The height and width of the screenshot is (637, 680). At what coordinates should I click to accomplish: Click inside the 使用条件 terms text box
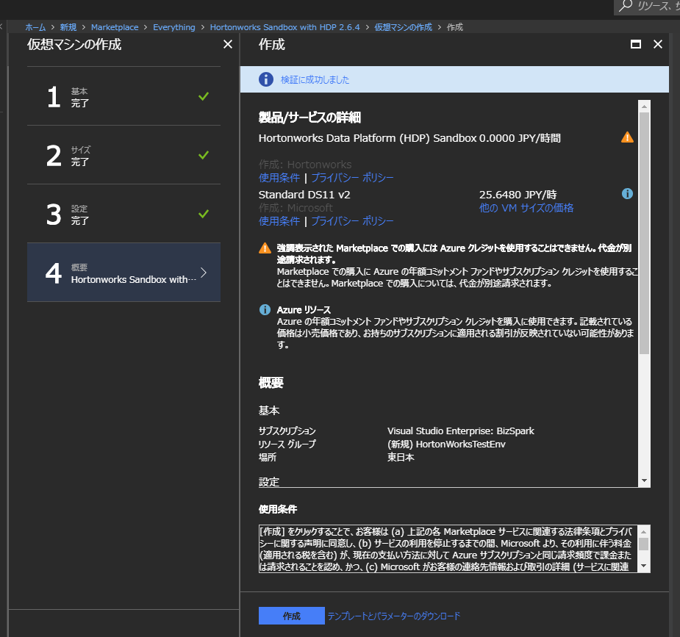(x=448, y=549)
